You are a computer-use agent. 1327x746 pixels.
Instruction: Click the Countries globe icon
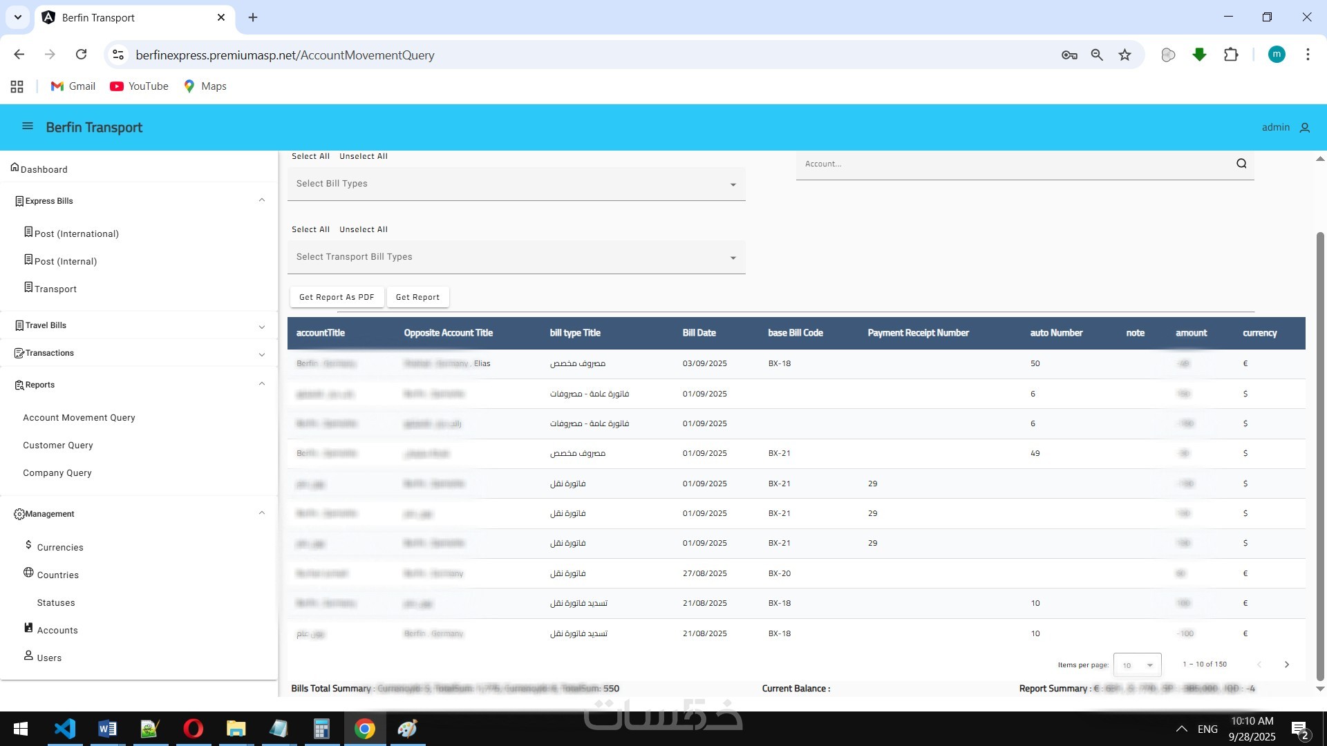[28, 573]
